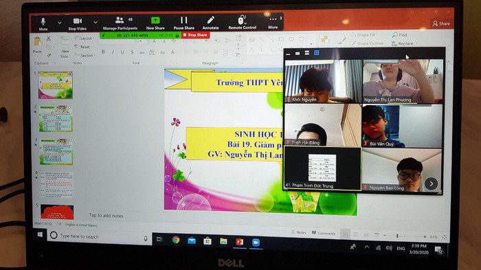Viewport: 481px width, 270px height.
Task: Toggle Underline formatting
Action: tap(122, 52)
